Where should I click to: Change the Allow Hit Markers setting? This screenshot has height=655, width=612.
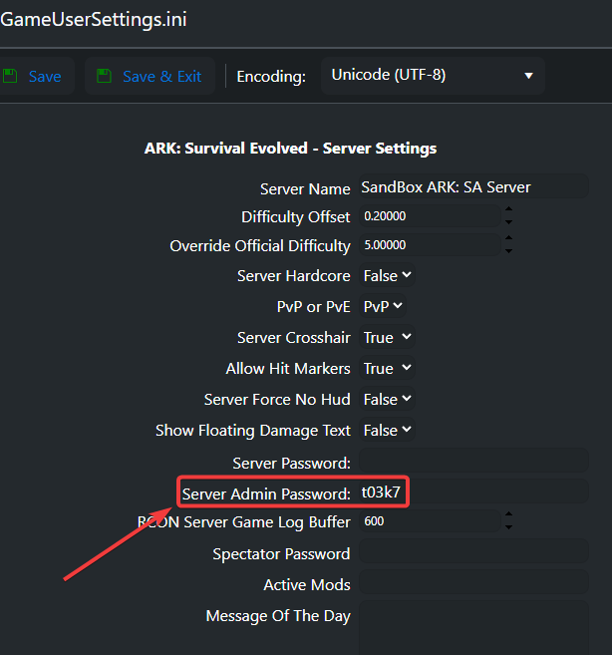pos(387,369)
